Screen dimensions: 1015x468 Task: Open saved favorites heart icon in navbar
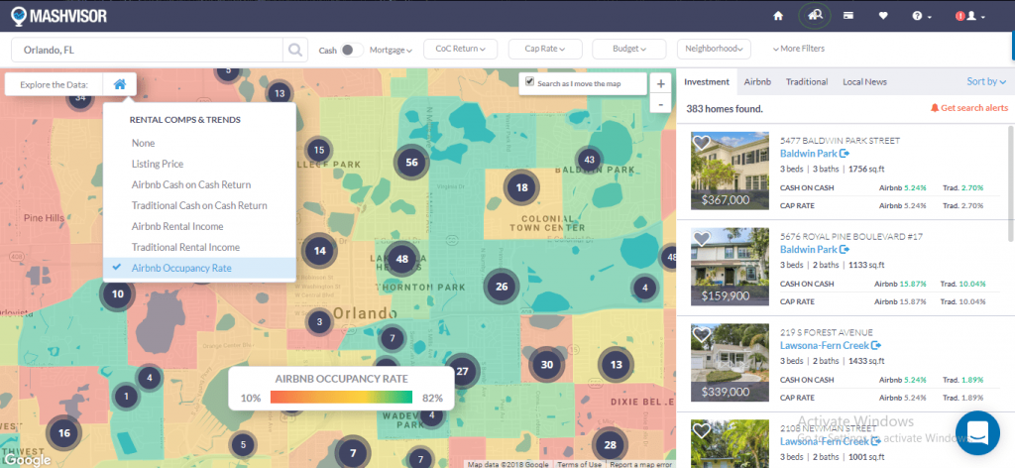883,16
